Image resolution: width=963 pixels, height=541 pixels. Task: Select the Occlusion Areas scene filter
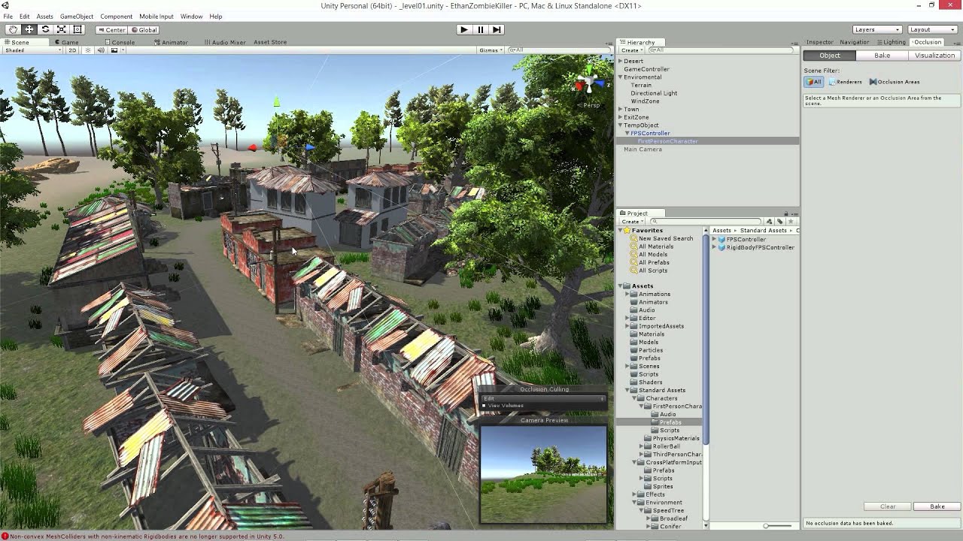click(895, 82)
